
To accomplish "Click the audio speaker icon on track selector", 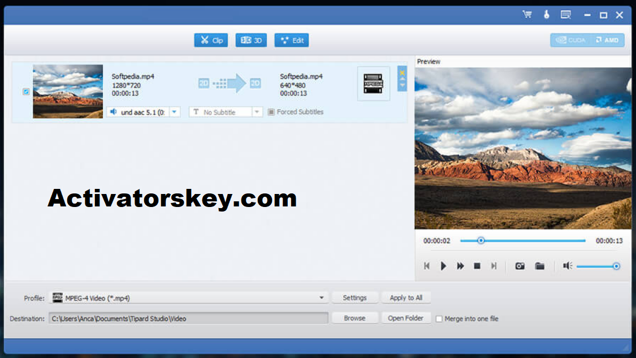I will 114,112.
